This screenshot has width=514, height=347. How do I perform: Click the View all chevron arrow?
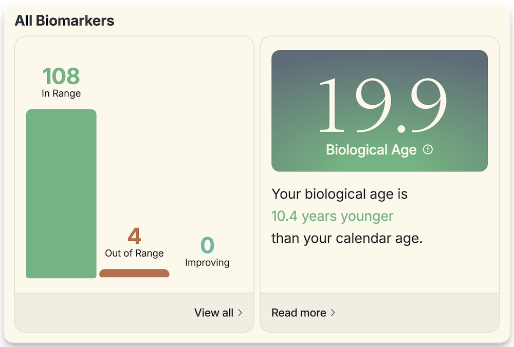(241, 313)
